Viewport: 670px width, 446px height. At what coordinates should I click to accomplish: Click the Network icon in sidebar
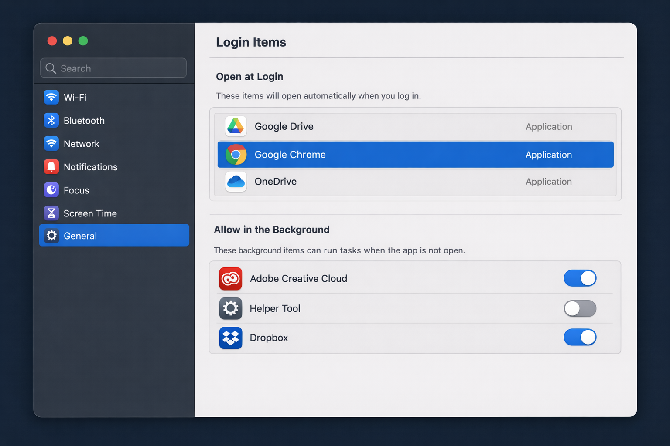tap(51, 143)
